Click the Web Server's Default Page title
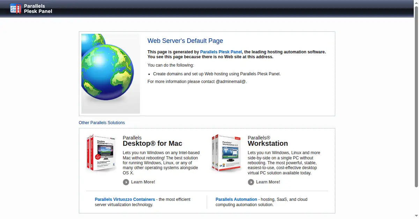 pyautogui.click(x=185, y=41)
